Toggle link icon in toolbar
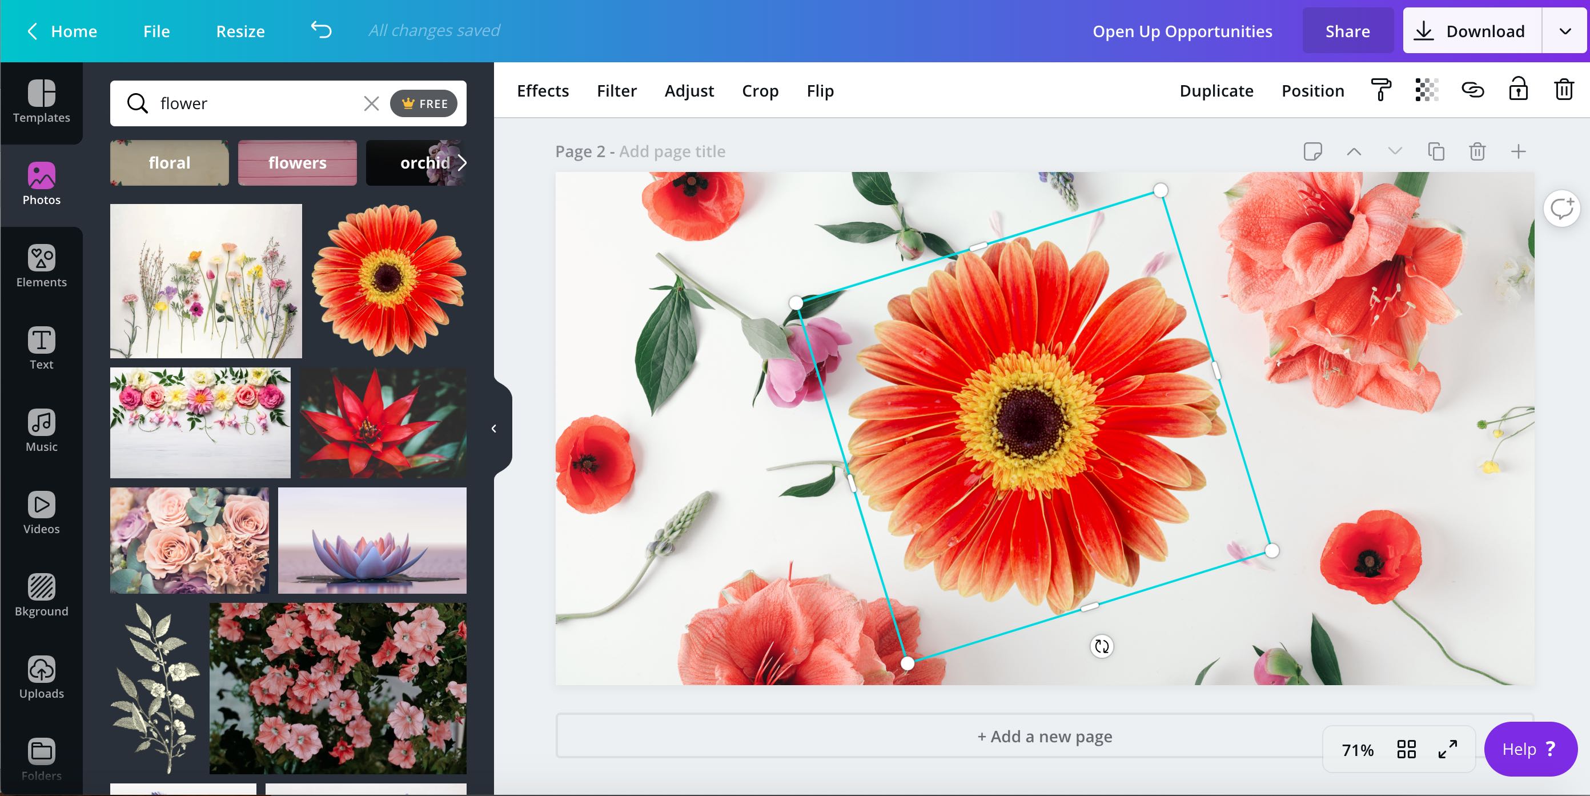This screenshot has height=796, width=1590. pos(1472,90)
